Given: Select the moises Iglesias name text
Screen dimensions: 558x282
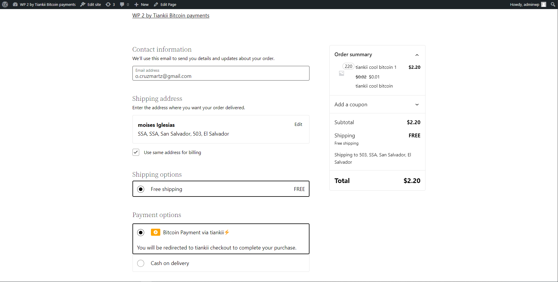Looking at the screenshot, I should (156, 125).
